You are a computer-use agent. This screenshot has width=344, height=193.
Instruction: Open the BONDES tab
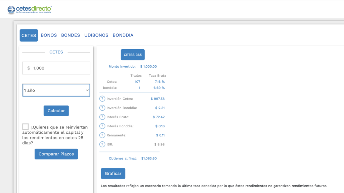point(71,35)
